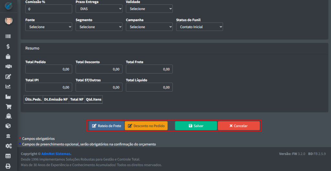331x171 pixels.
Task: Expand the Fonte dropdown
Action: pos(48,27)
